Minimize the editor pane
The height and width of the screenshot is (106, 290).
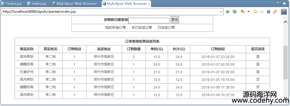tap(278, 3)
